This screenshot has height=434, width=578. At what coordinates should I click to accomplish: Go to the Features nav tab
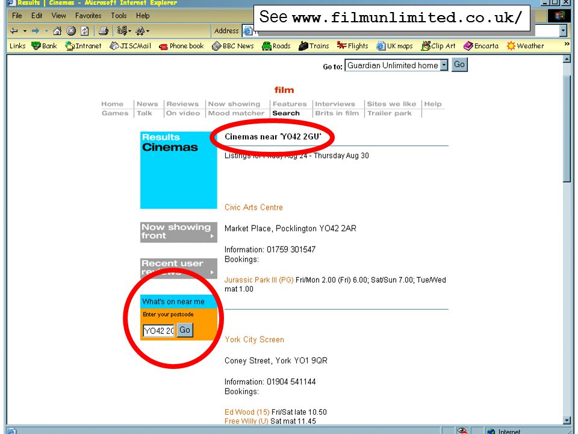pyautogui.click(x=290, y=104)
